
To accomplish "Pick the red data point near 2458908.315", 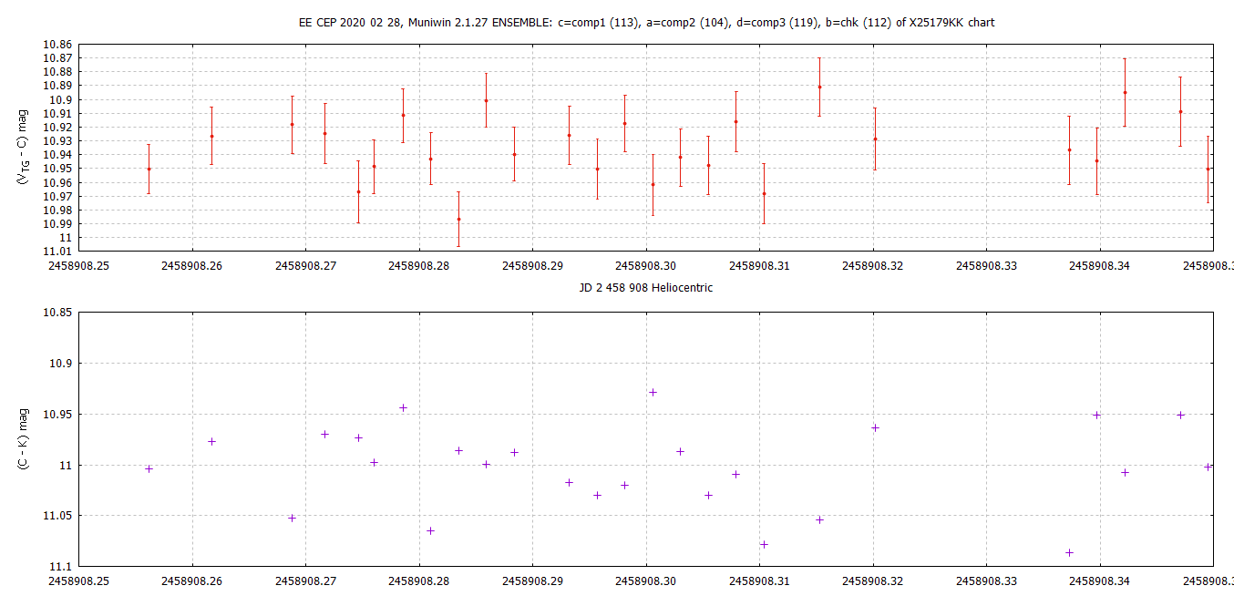I will tap(819, 87).
